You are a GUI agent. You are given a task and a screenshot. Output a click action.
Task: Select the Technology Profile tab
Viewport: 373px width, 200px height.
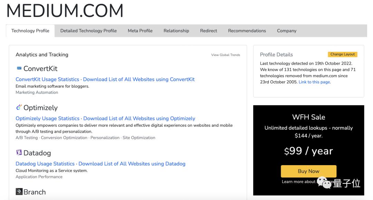point(30,31)
